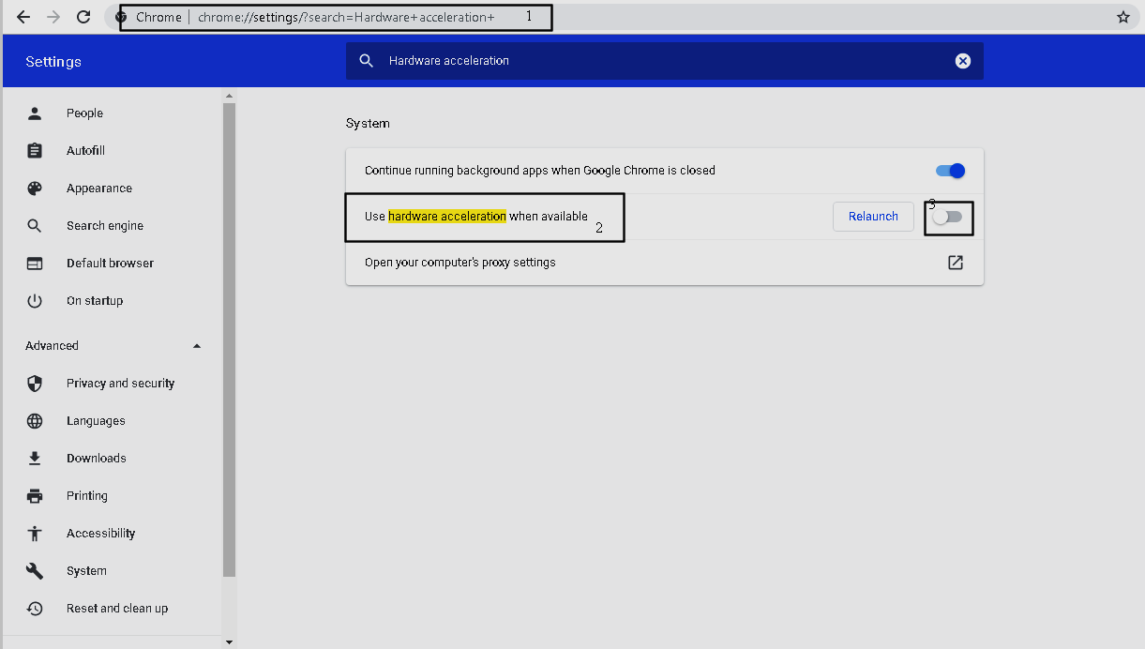Image resolution: width=1145 pixels, height=649 pixels.
Task: Reload the settings page
Action: pyautogui.click(x=83, y=17)
